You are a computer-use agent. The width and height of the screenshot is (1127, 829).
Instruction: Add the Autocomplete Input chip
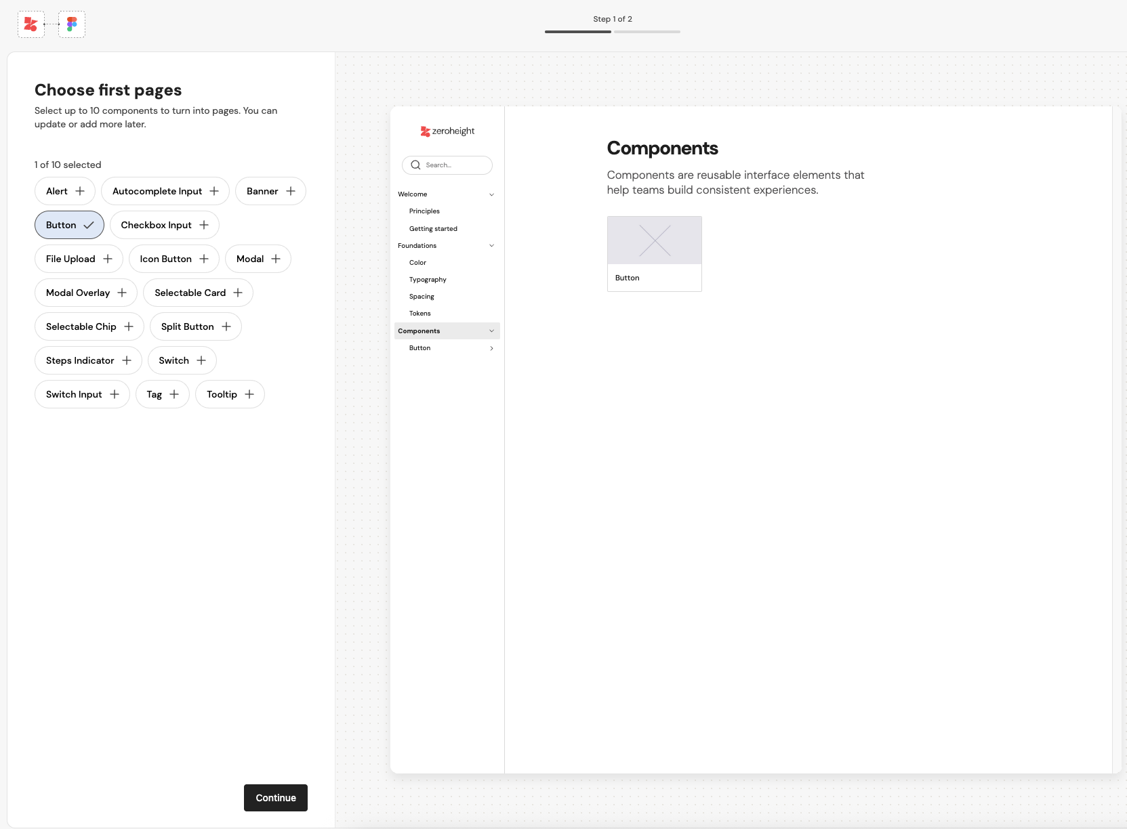tap(165, 191)
